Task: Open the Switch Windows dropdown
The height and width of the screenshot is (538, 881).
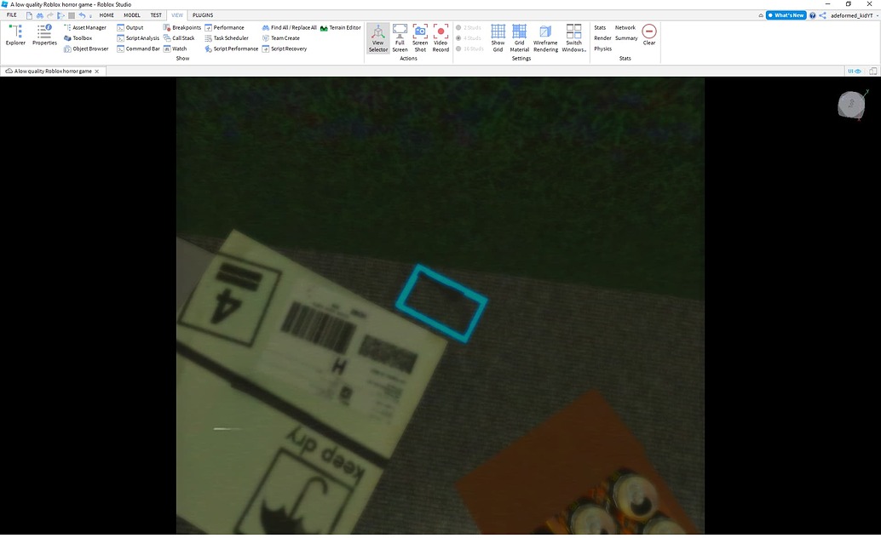Action: click(x=573, y=37)
